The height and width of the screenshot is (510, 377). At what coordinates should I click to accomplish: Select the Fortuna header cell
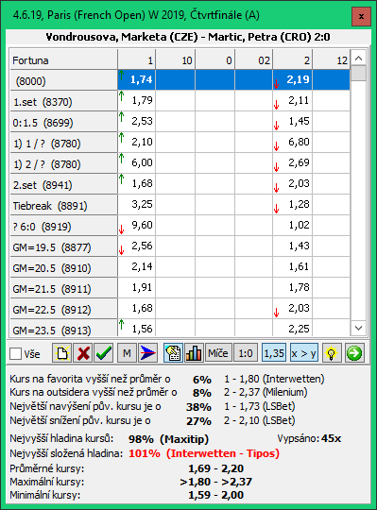pos(63,59)
